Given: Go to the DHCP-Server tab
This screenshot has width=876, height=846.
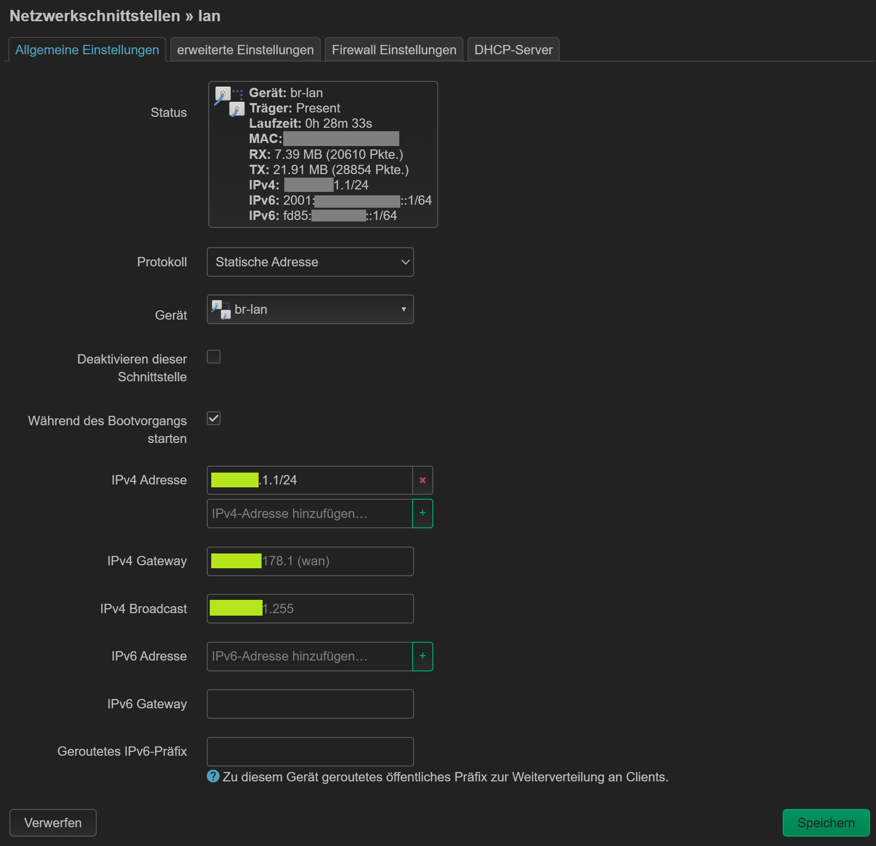Looking at the screenshot, I should [513, 50].
